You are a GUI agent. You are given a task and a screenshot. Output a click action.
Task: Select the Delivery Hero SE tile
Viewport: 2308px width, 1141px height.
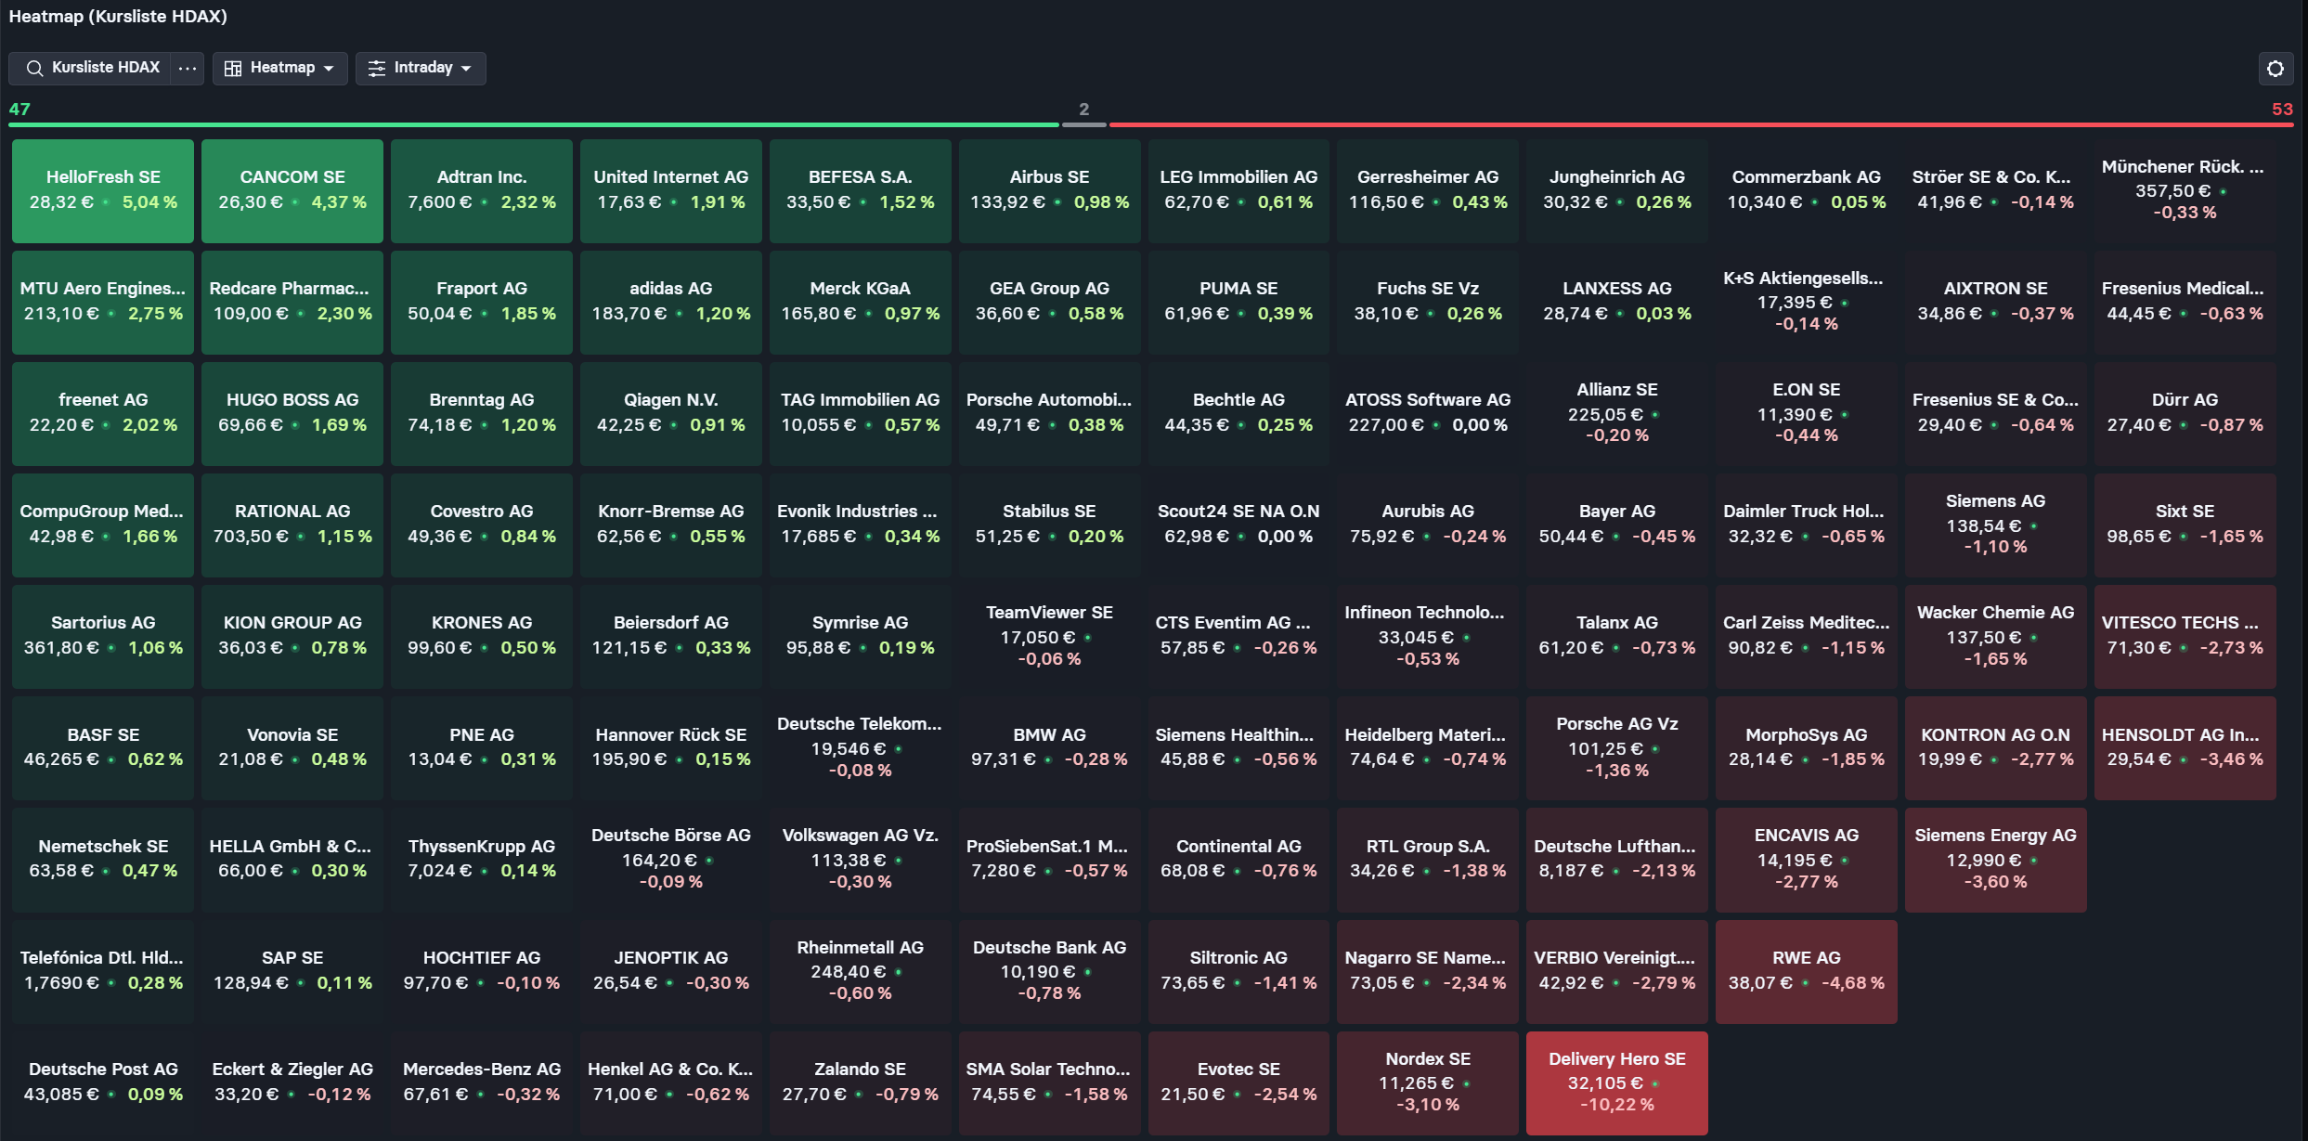click(1617, 1083)
